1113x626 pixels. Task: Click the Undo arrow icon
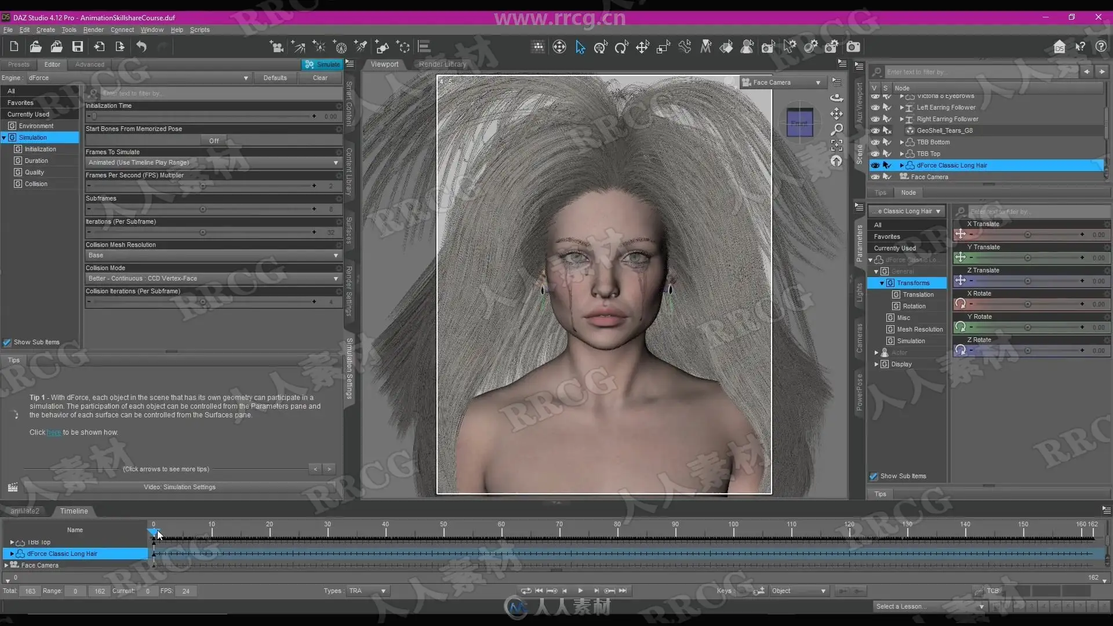coord(141,47)
